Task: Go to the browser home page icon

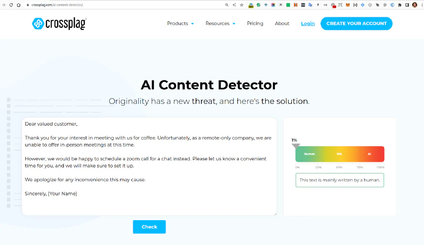Action: 19,5
